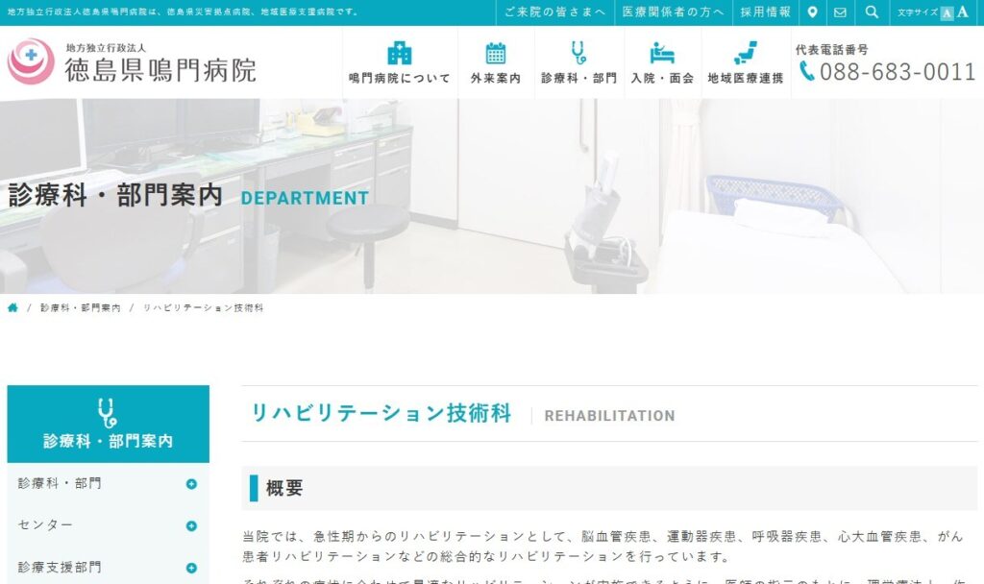984x584 pixels.
Task: Expand センター section in sidebar
Action: click(191, 525)
